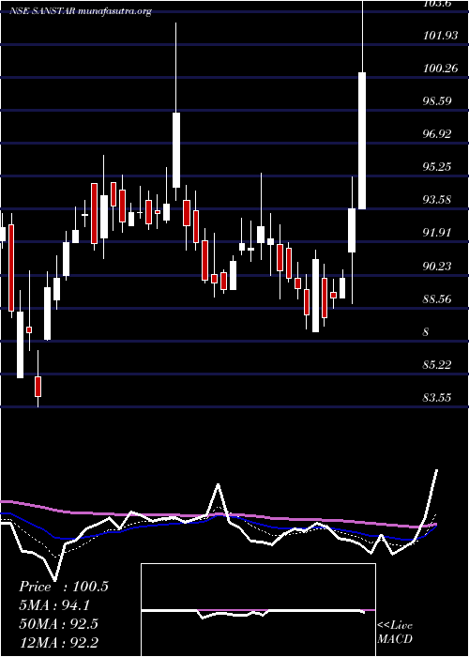Select the 100.26 price axis label
The width and height of the screenshot is (469, 657).
tap(440, 69)
